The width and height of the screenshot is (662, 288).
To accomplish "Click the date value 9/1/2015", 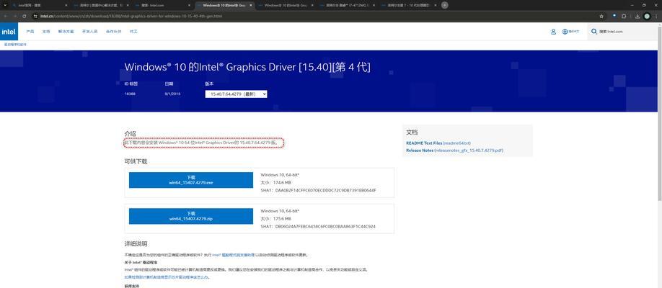I will [172, 94].
